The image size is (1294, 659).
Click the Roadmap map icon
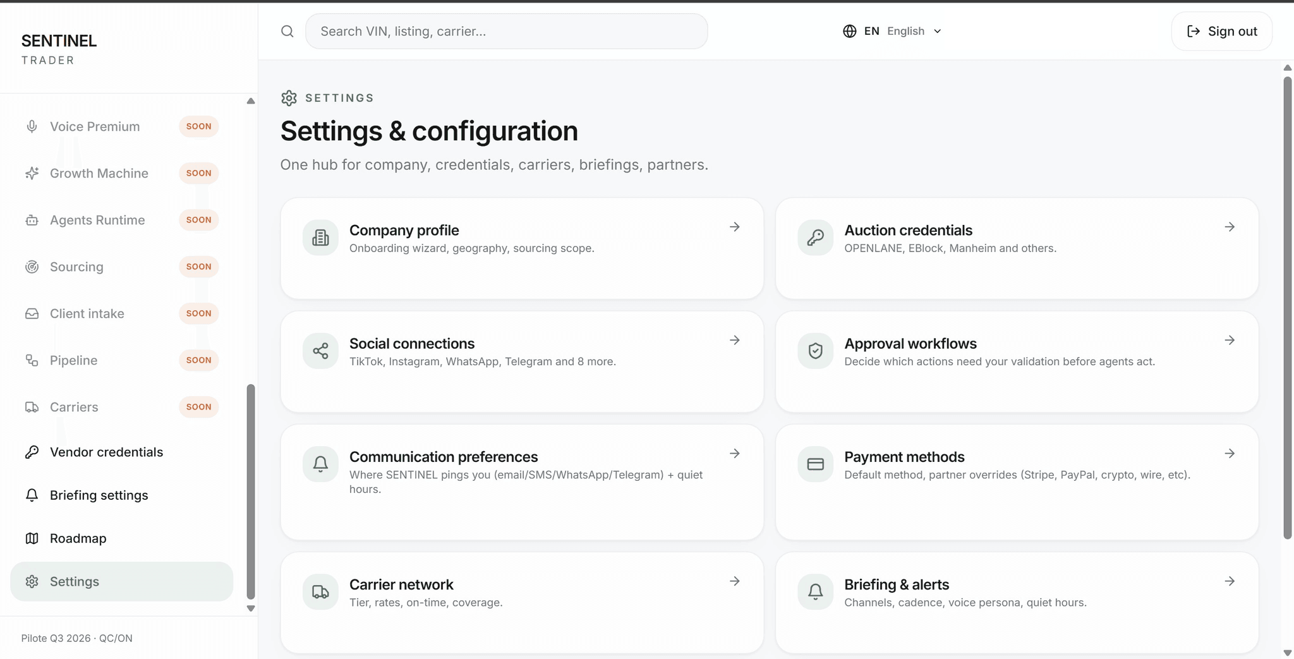[32, 538]
